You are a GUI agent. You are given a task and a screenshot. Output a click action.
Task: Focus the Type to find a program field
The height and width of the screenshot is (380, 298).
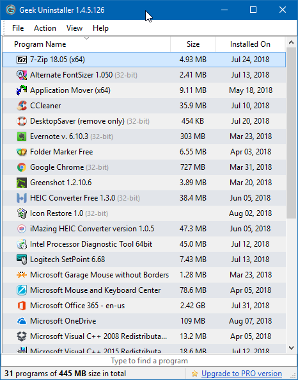pos(149,361)
